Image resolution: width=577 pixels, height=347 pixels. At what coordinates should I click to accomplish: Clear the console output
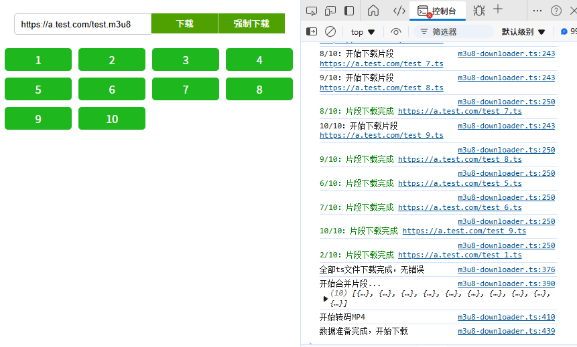pos(330,31)
